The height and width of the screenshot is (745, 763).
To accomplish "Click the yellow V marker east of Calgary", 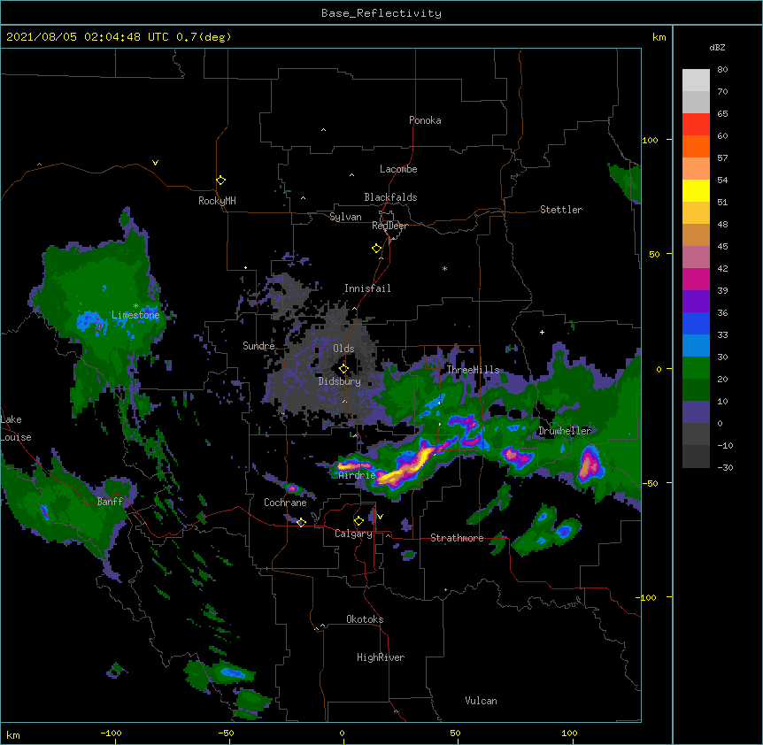I will (380, 517).
